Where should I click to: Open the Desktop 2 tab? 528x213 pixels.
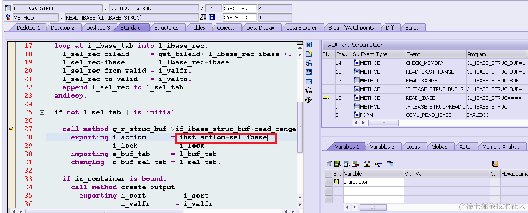pyautogui.click(x=63, y=27)
